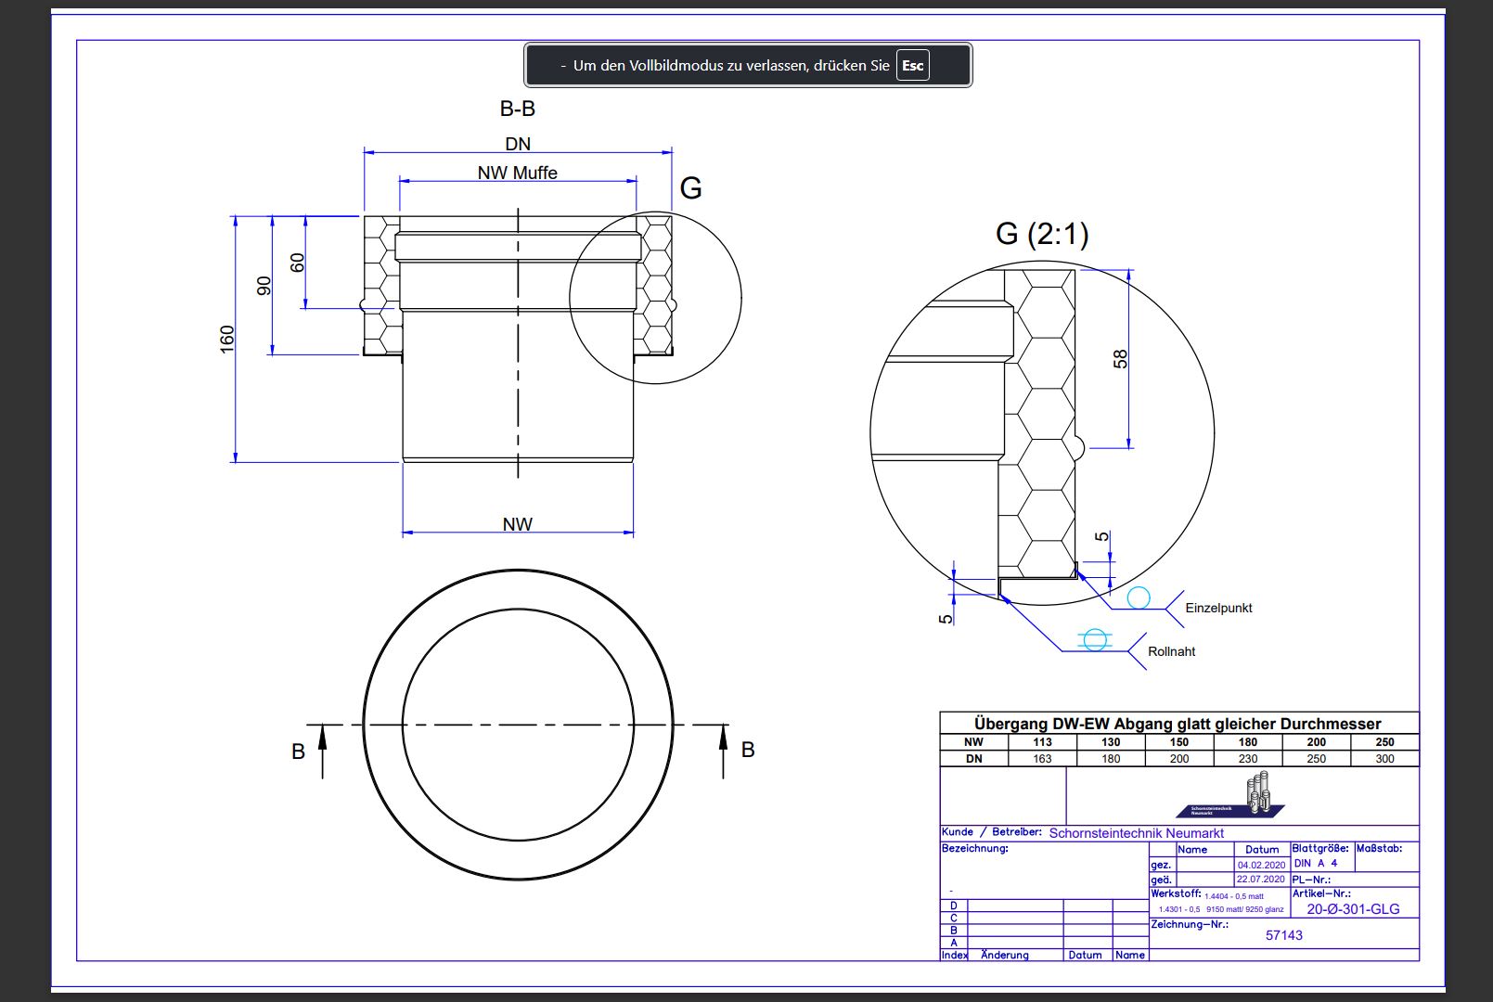Click the NW 113 table cell
Screen dimensions: 1493x1002
click(1042, 742)
